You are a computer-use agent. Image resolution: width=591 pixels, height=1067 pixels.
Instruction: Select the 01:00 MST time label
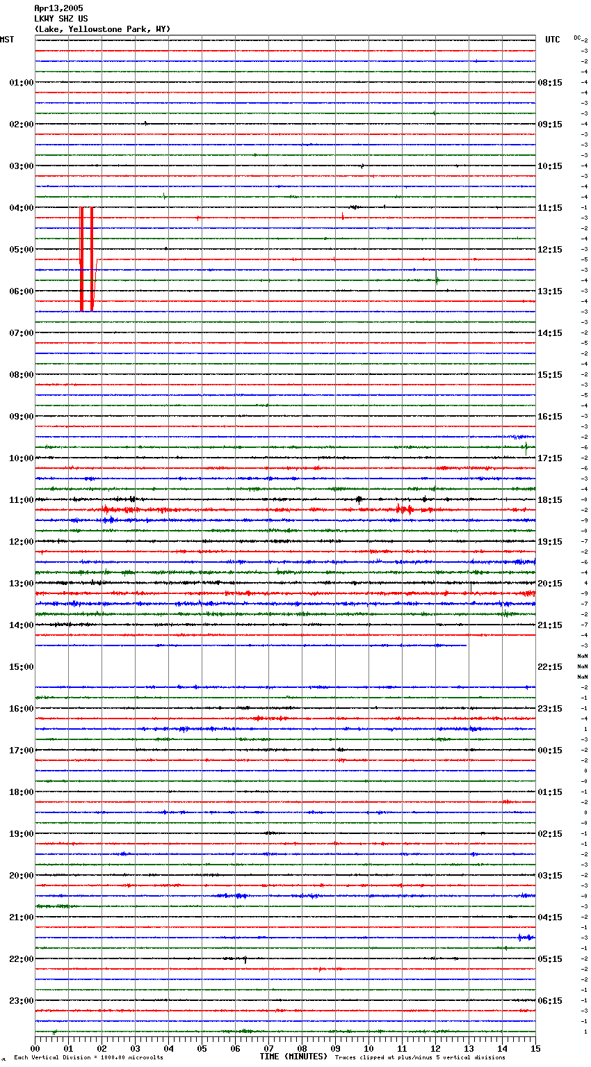click(22, 83)
